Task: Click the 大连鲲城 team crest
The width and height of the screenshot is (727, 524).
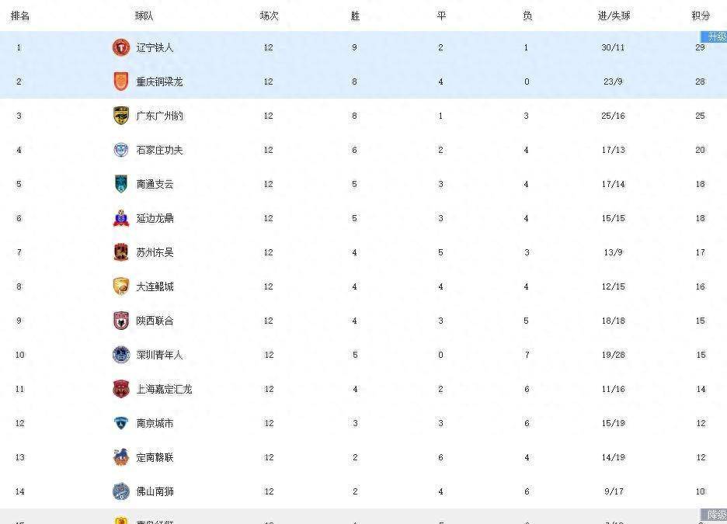Action: tap(120, 286)
